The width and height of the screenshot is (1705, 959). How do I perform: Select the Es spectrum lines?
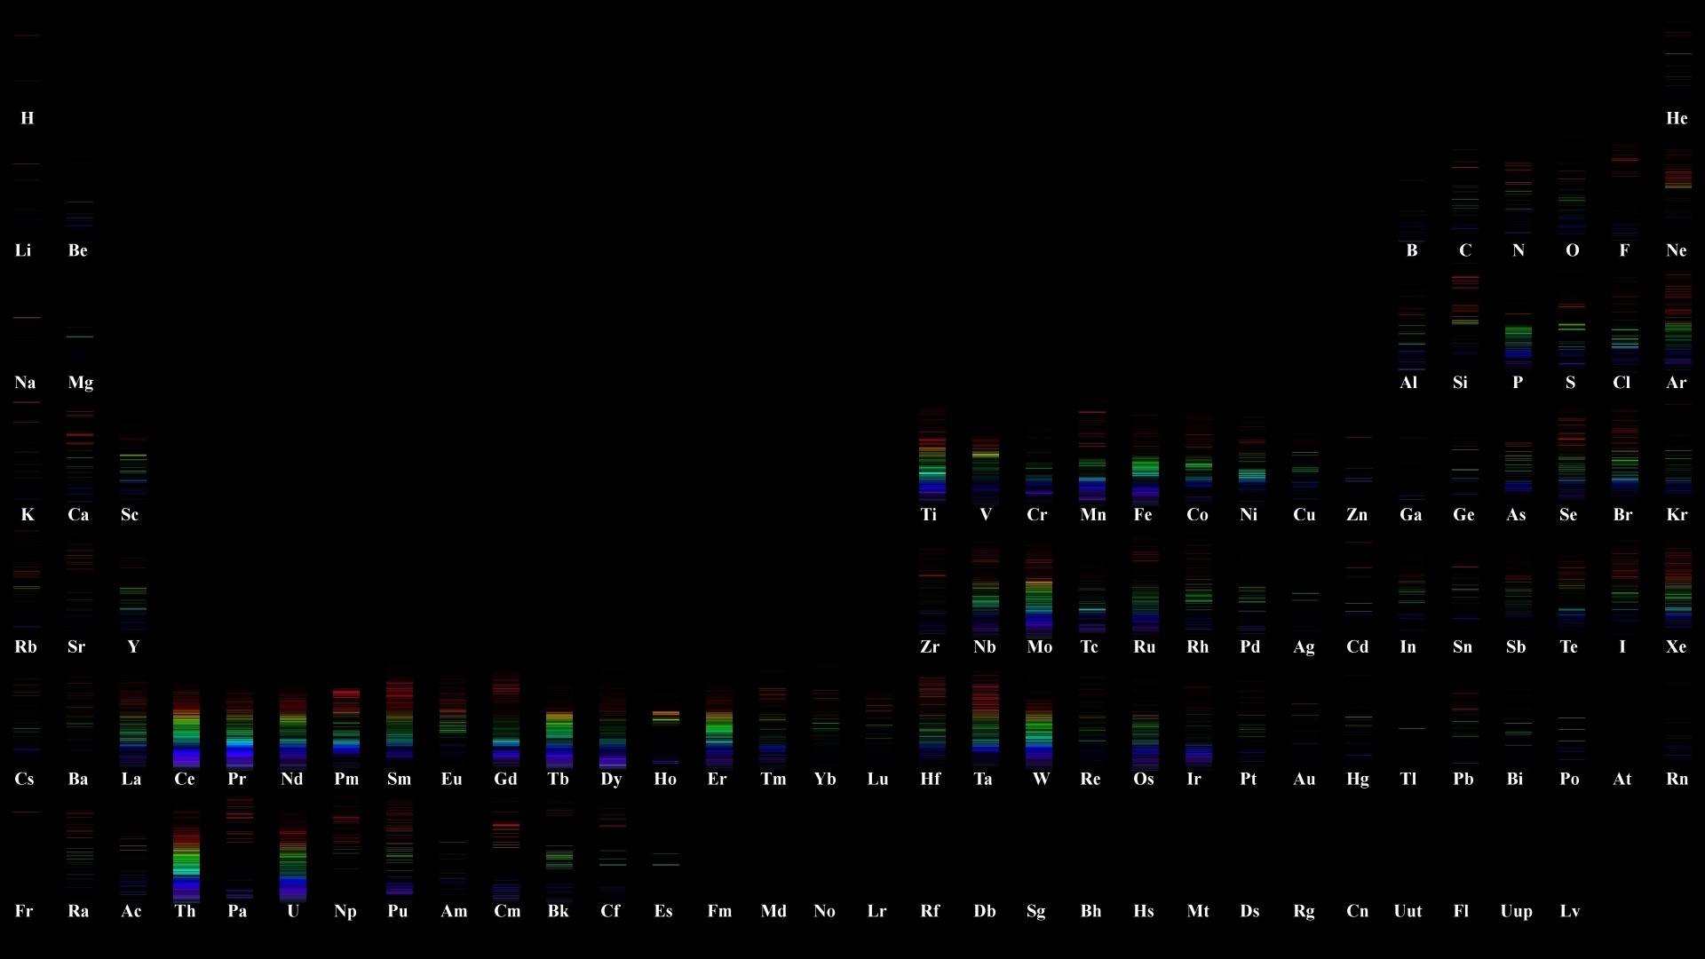point(665,859)
